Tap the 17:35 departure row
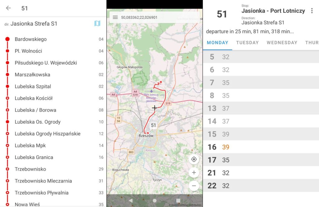This screenshot has height=207, width=319. coord(261,160)
